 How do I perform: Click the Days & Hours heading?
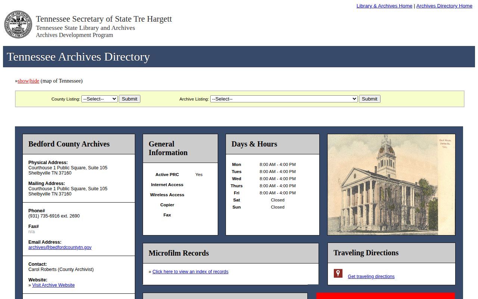point(254,144)
